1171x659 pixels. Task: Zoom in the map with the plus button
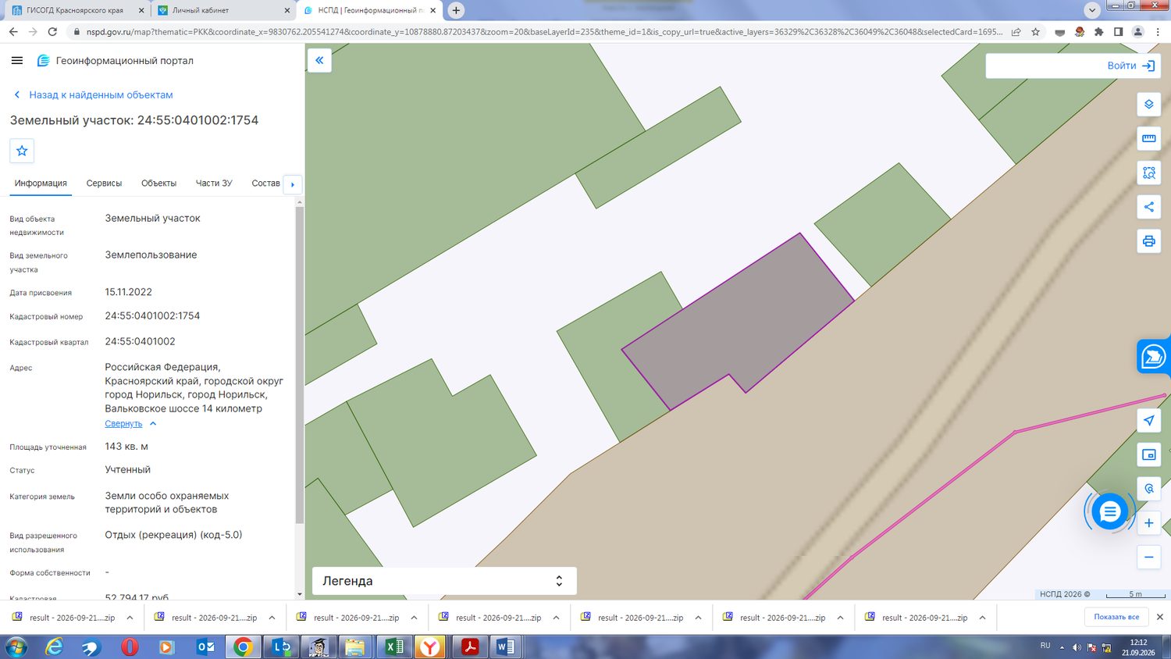coord(1148,523)
